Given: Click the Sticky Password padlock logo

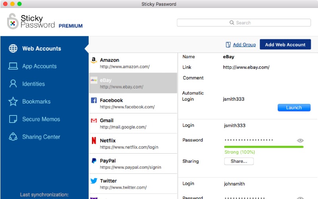Looking at the screenshot, I should click(x=13, y=21).
